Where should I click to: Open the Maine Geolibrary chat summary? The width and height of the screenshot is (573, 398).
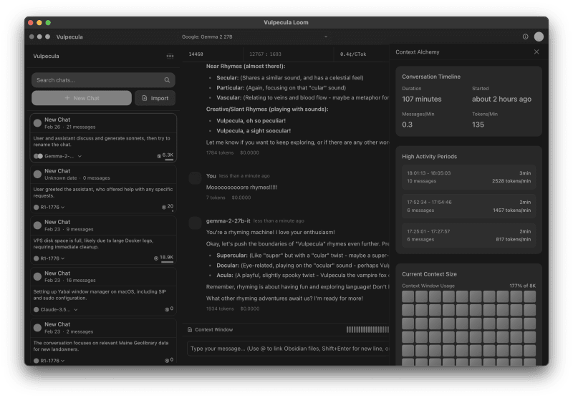101,346
